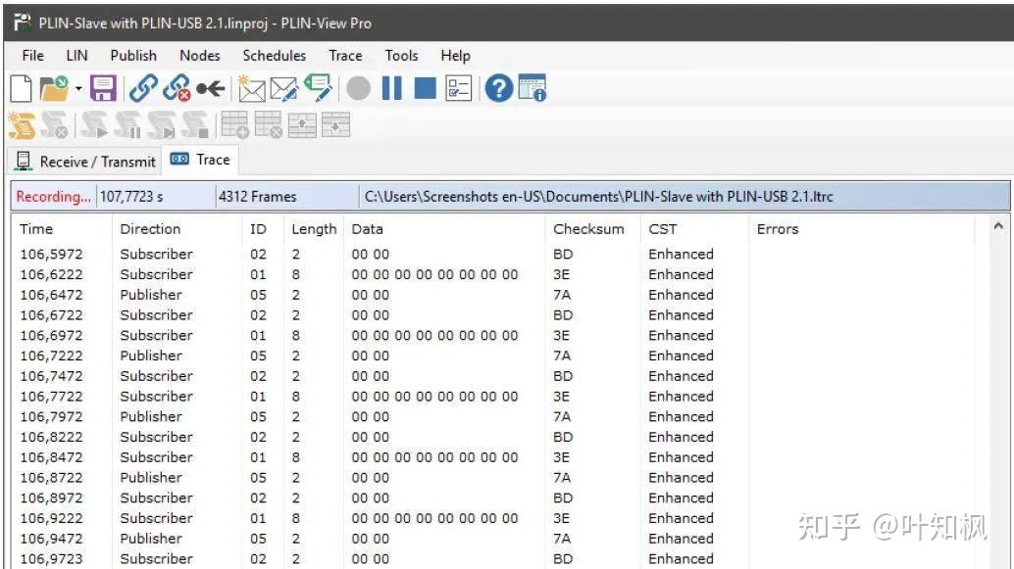This screenshot has width=1014, height=569.
Task: Create new schedule with orange scroll icon
Action: pyautogui.click(x=22, y=124)
